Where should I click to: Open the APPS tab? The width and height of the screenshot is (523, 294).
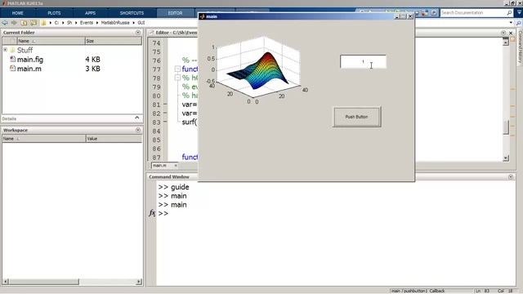click(90, 13)
